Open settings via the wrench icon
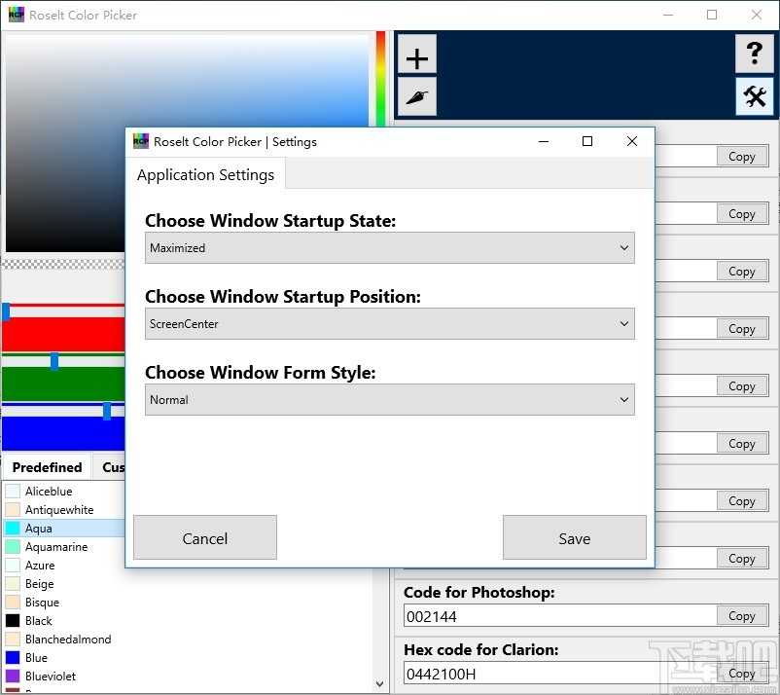780x695 pixels. coord(755,97)
